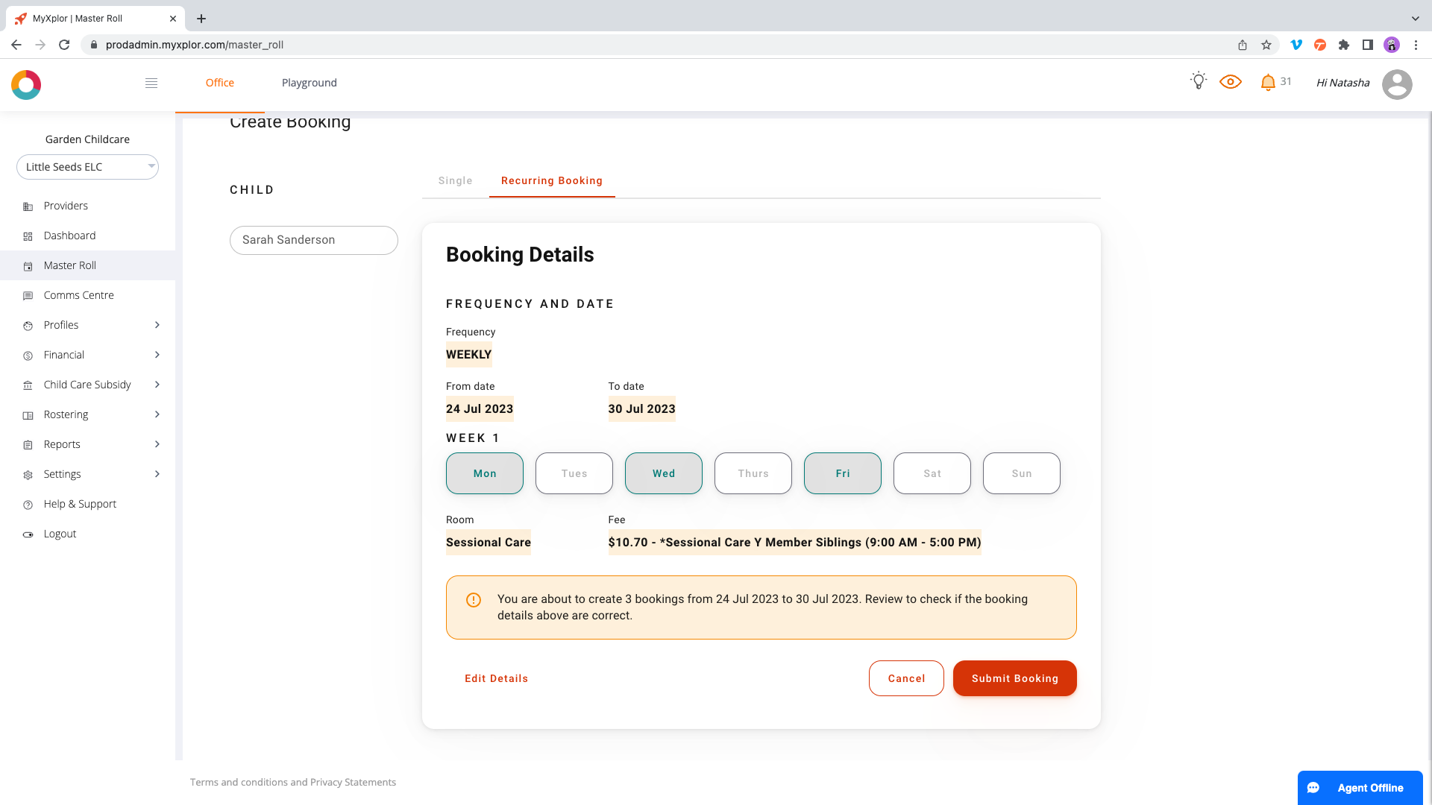The image size is (1432, 805).
Task: Toggle the Sat day button
Action: pyautogui.click(x=932, y=473)
